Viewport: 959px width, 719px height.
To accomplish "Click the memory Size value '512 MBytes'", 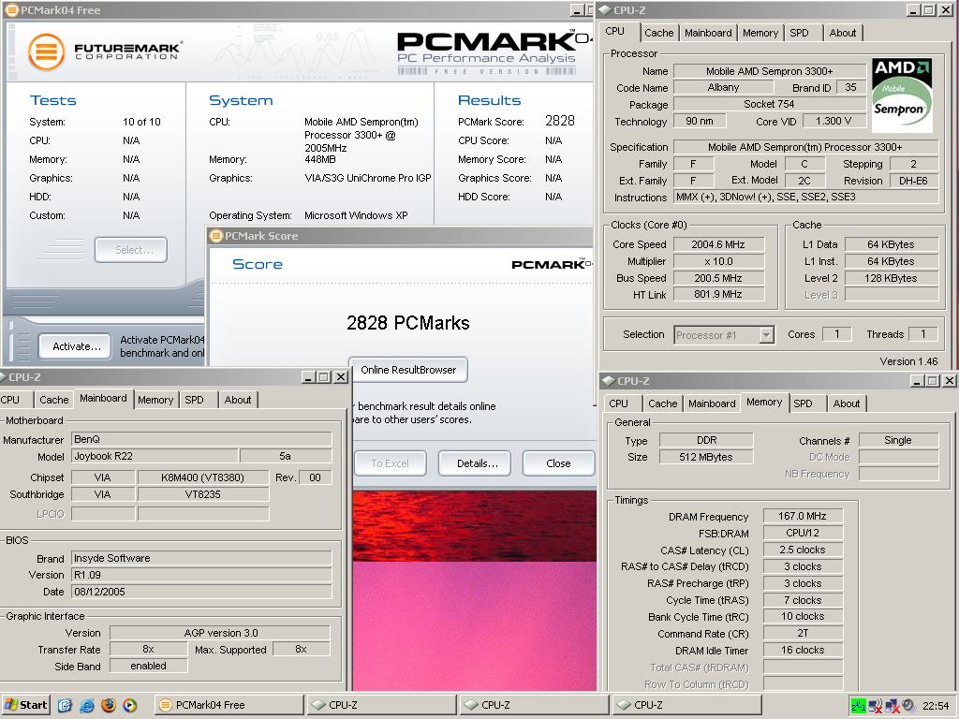I will [706, 457].
